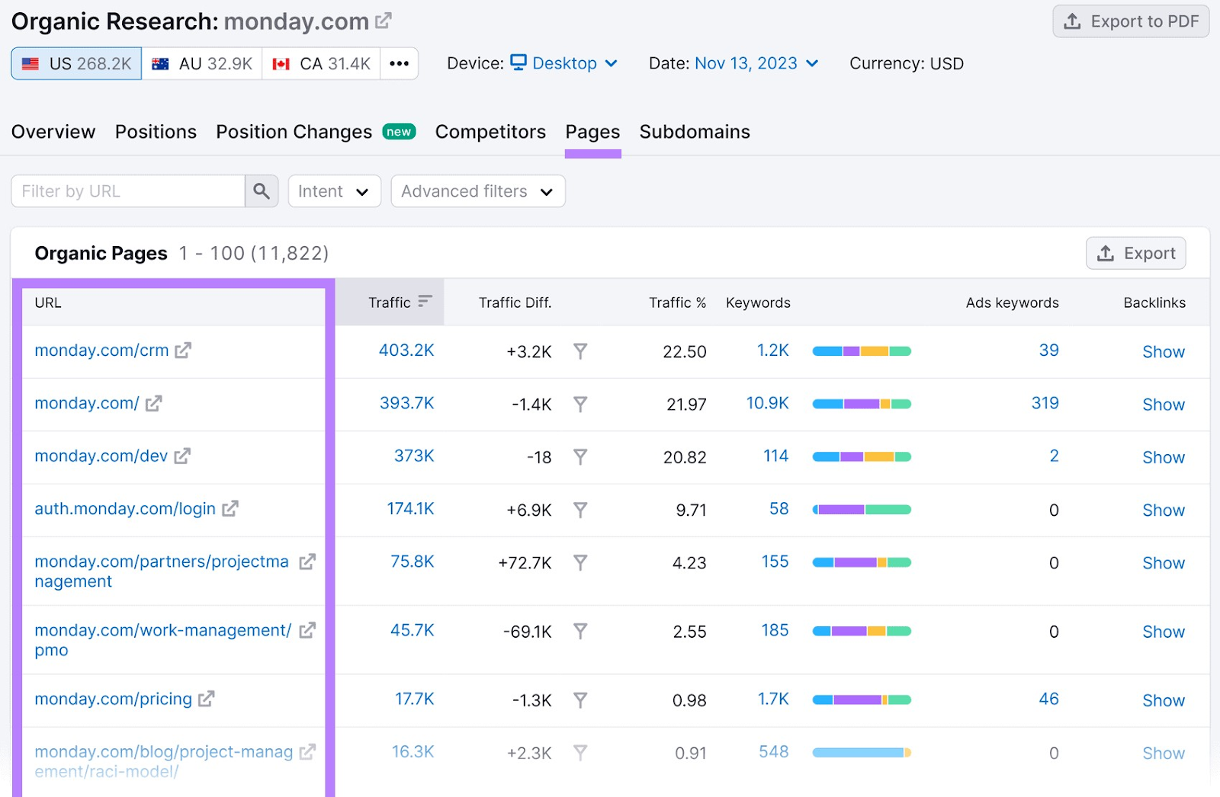Open the external link icon for auth.monday.com/login
This screenshot has width=1220, height=797.
click(230, 508)
